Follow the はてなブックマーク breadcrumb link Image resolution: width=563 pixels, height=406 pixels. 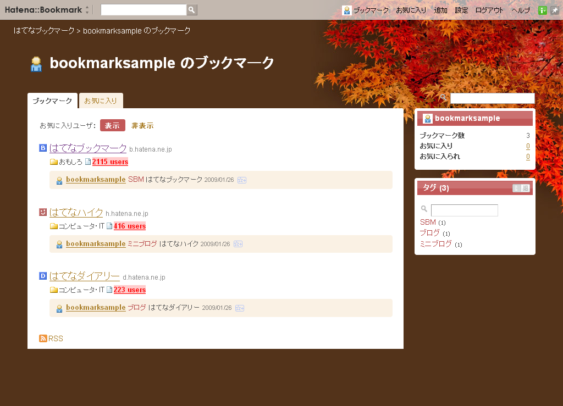pyautogui.click(x=44, y=30)
